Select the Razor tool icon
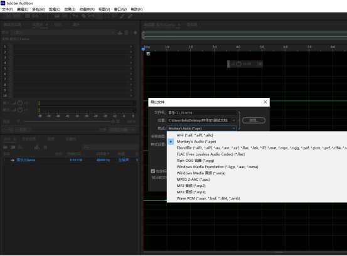347x256 pixels. tap(83, 16)
